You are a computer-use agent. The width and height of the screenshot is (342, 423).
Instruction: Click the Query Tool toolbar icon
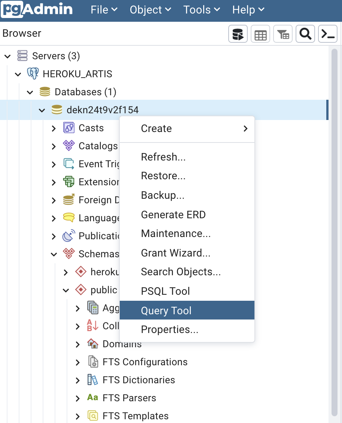point(238,34)
